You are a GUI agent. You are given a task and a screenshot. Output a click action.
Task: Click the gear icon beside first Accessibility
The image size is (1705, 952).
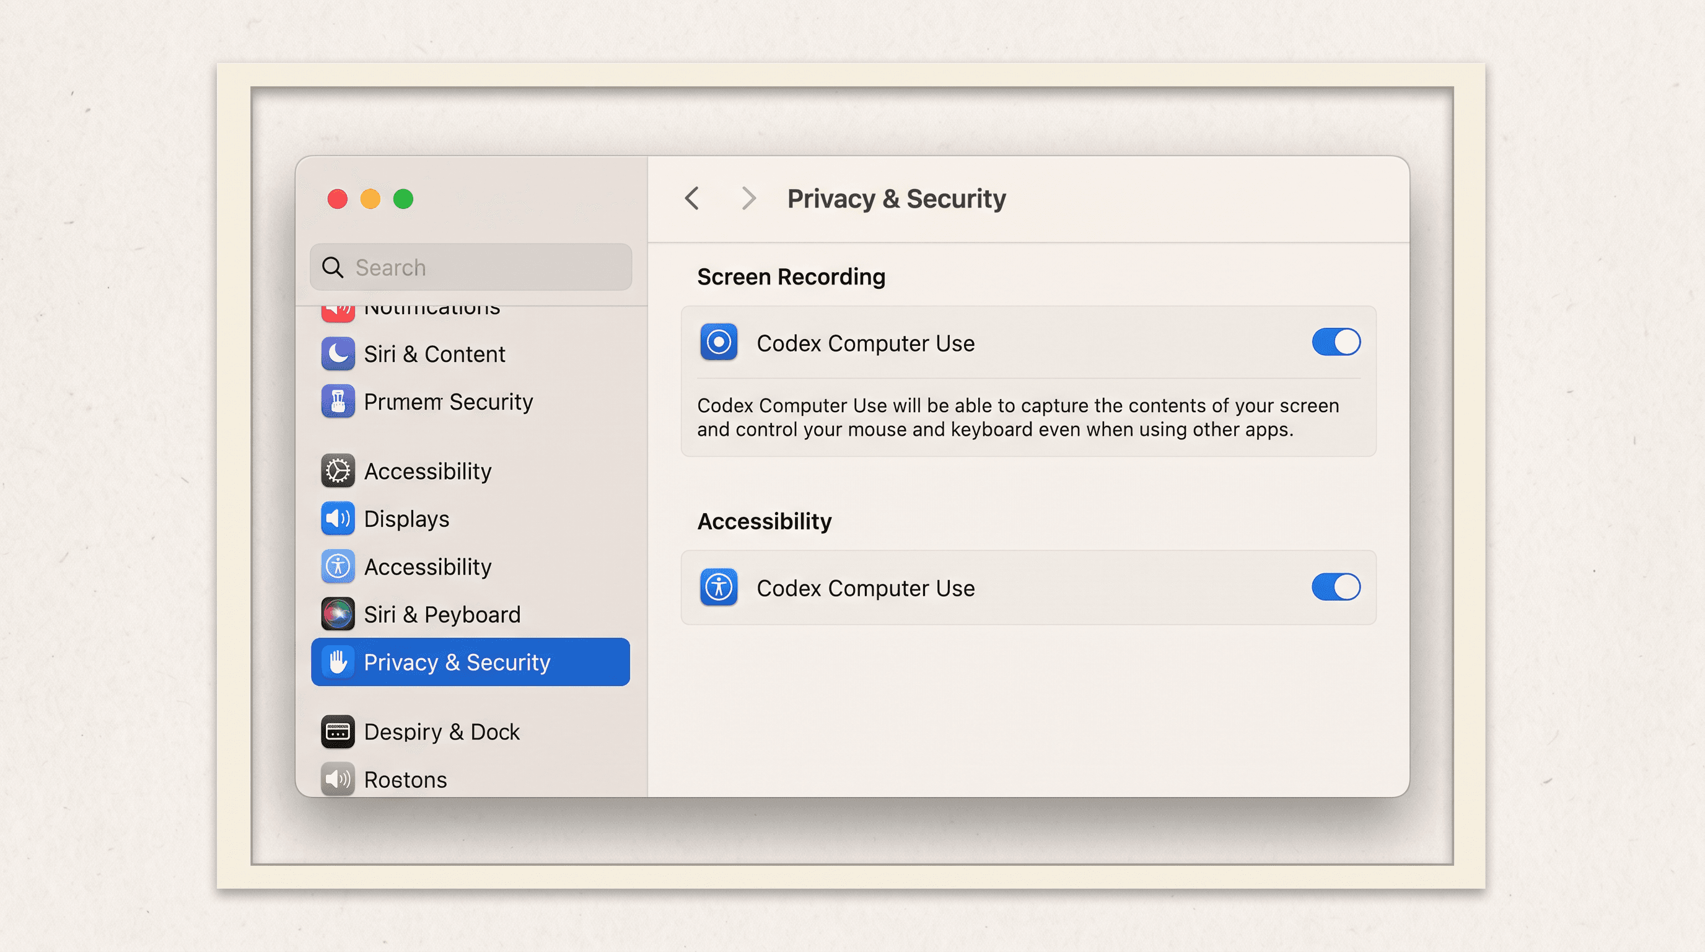[338, 470]
